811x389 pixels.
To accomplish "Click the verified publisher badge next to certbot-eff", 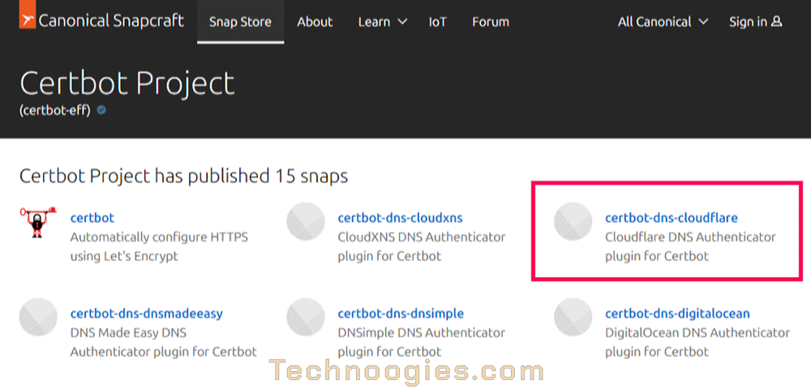I will click(x=101, y=110).
